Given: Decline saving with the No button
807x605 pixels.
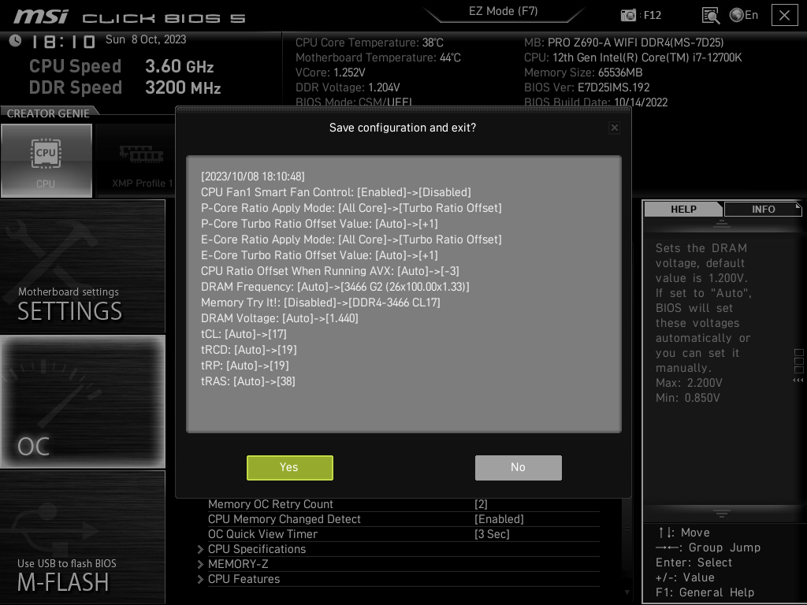Looking at the screenshot, I should pos(519,468).
